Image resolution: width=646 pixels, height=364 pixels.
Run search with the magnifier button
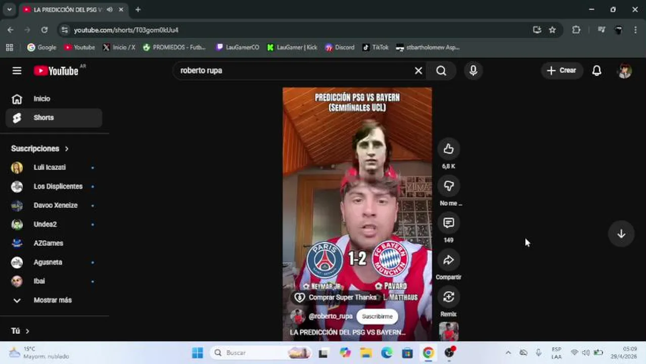point(441,71)
